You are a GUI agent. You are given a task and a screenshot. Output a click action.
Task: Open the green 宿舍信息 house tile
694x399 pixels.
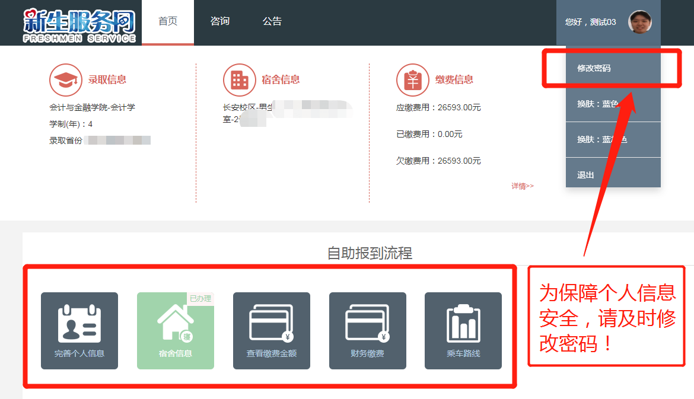175,331
